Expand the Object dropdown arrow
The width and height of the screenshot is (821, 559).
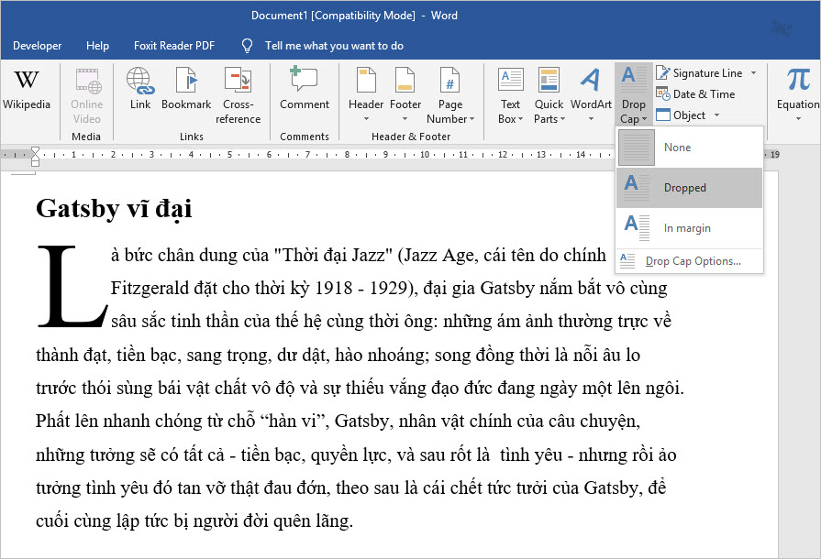(716, 115)
